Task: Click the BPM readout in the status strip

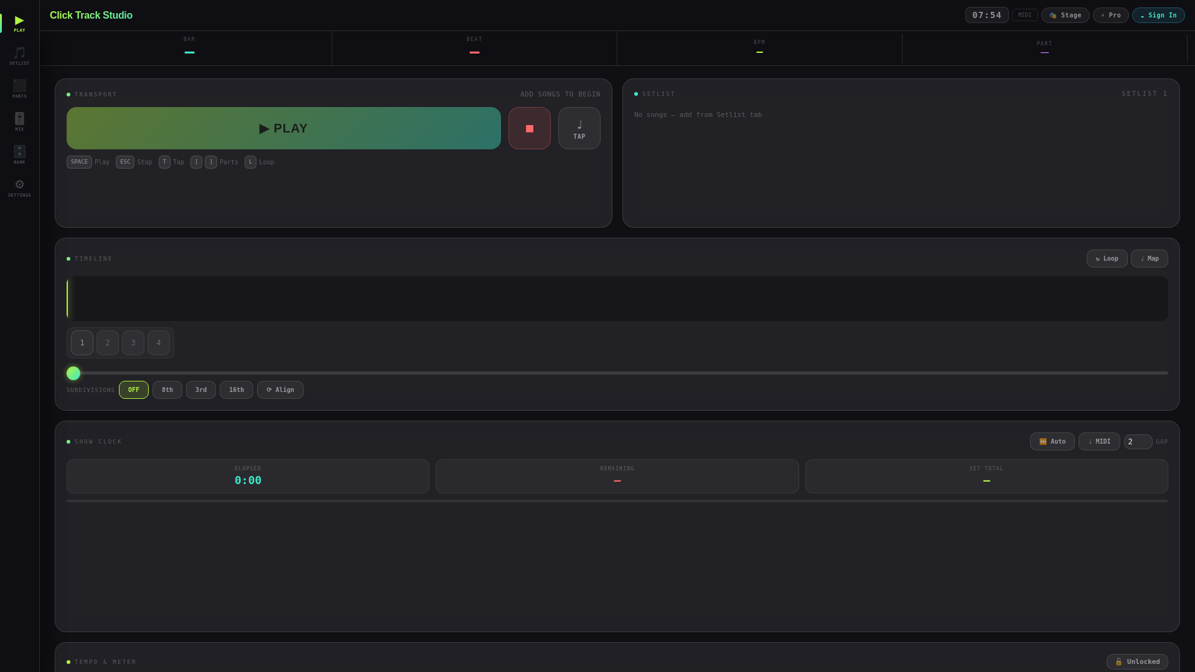Action: point(759,47)
